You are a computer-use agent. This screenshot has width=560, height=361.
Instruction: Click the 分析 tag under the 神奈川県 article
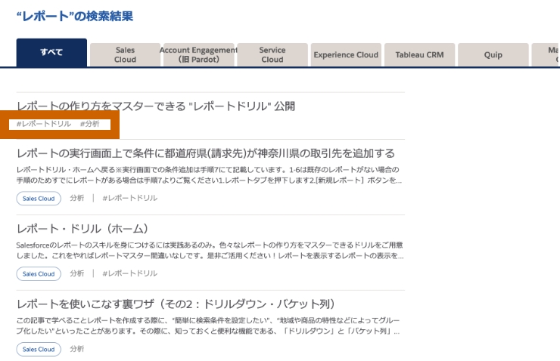coord(76,199)
